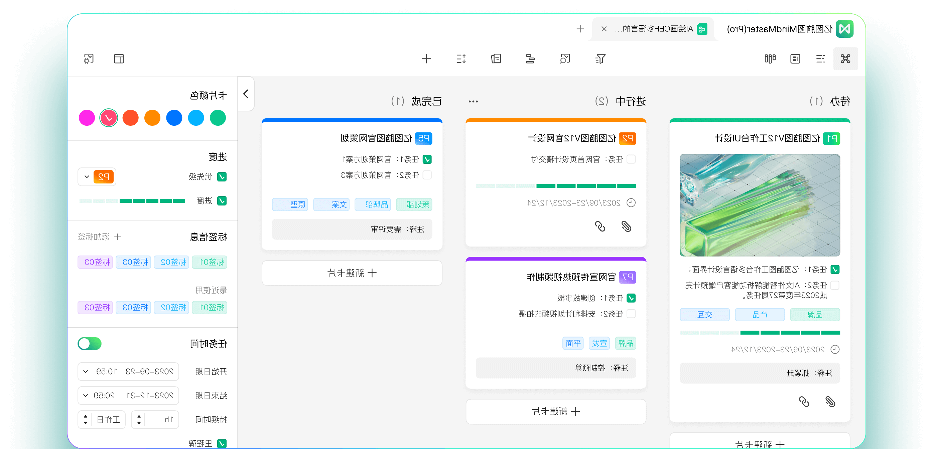Check 任务2 官网策划方案3

427,175
